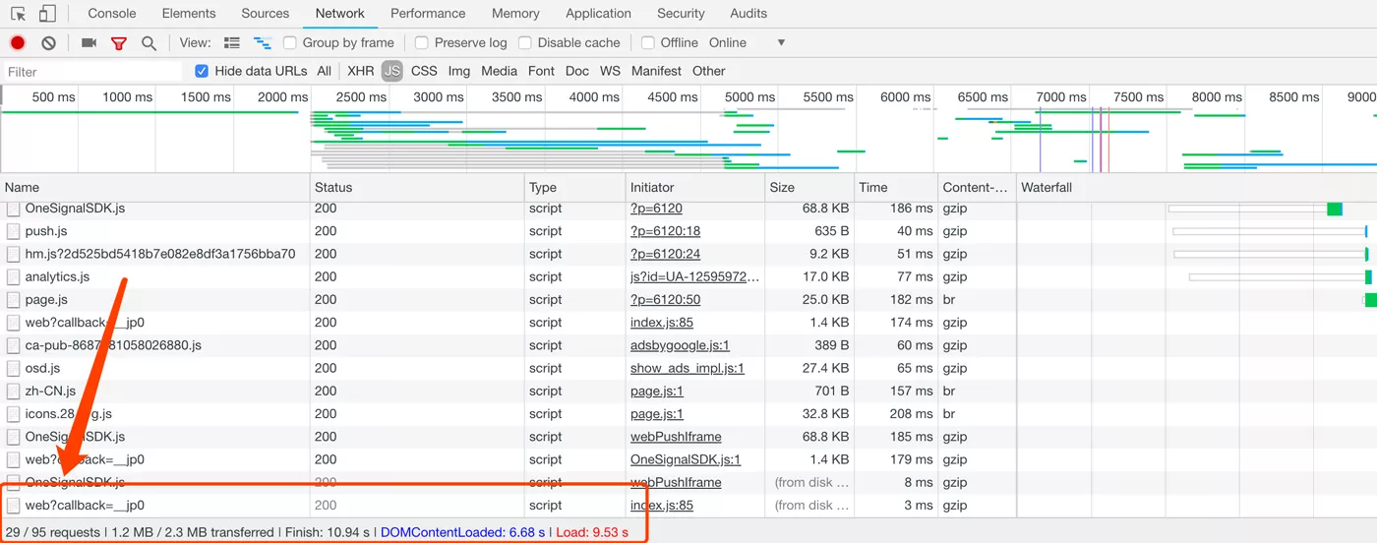Enable the Group by frame checkbox
Viewport: 1377px width, 543px height.
point(290,43)
